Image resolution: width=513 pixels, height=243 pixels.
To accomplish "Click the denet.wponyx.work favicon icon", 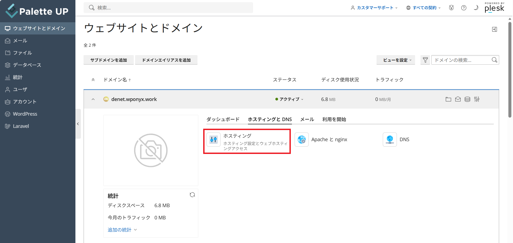I will pos(106,99).
